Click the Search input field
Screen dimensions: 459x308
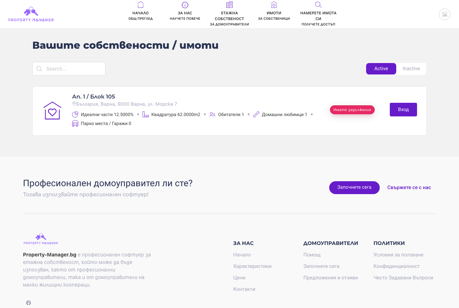[x=69, y=69]
